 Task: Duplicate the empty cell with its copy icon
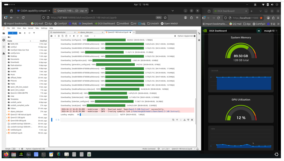coord(173,120)
